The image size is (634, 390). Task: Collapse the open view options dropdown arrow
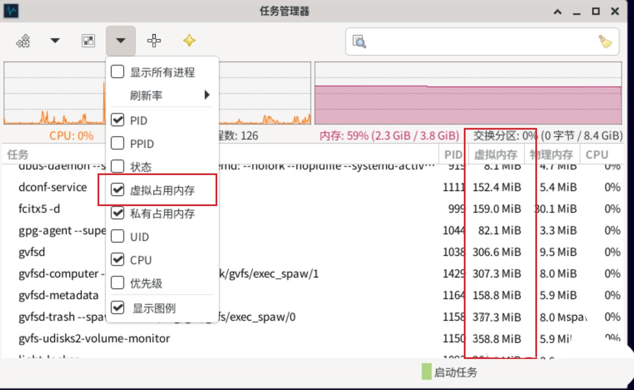120,40
